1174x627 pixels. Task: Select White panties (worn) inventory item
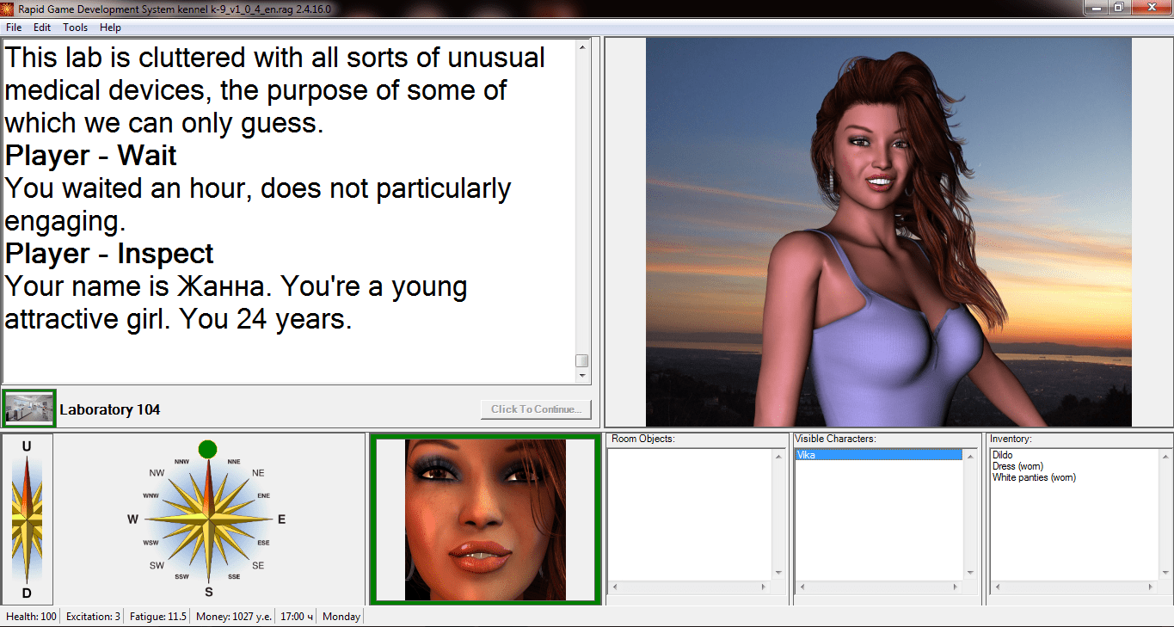click(x=1034, y=477)
